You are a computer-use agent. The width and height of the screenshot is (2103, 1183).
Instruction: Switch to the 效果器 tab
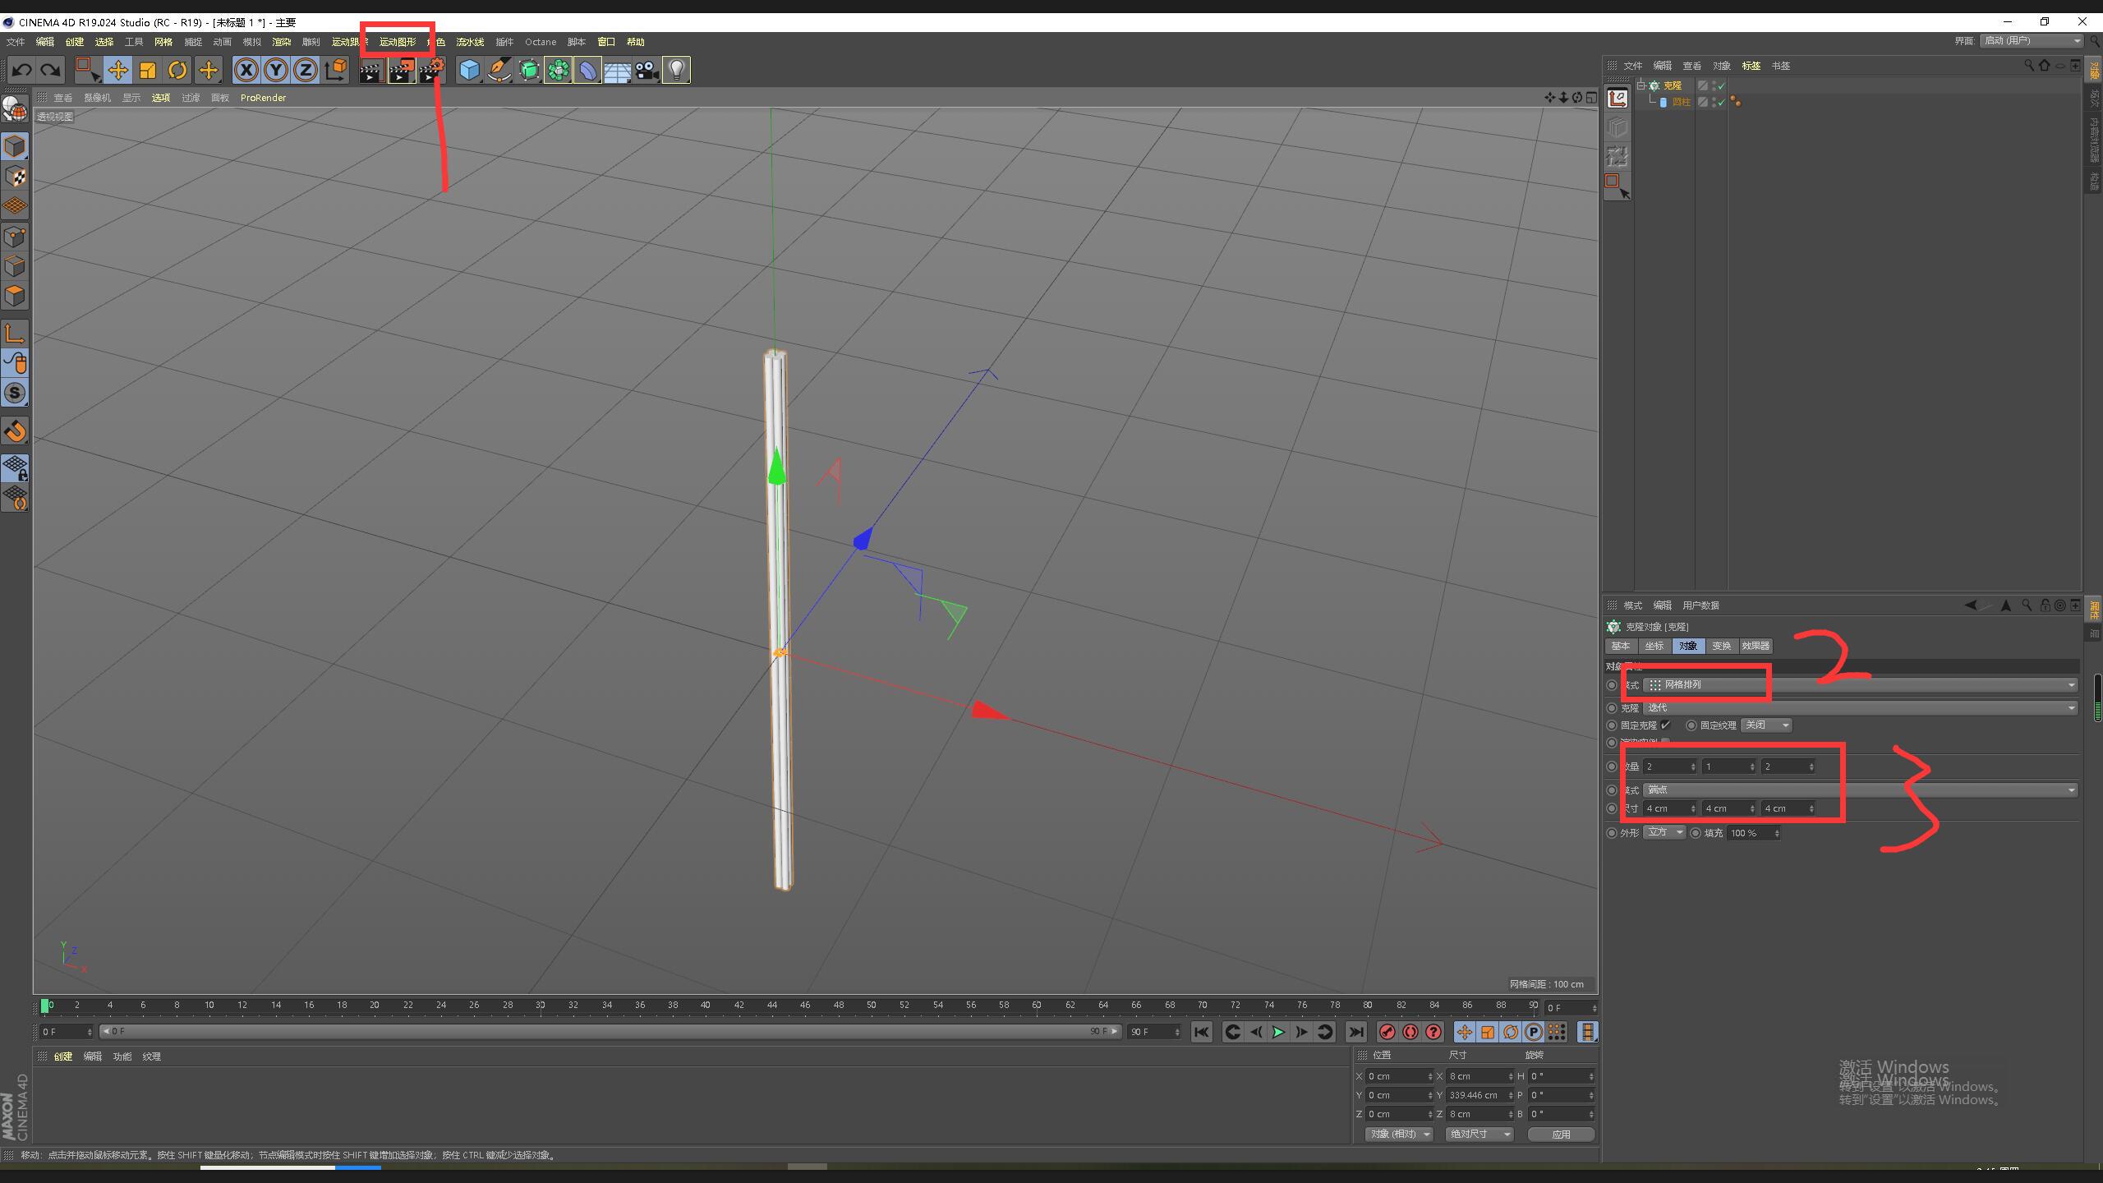[x=1756, y=646]
